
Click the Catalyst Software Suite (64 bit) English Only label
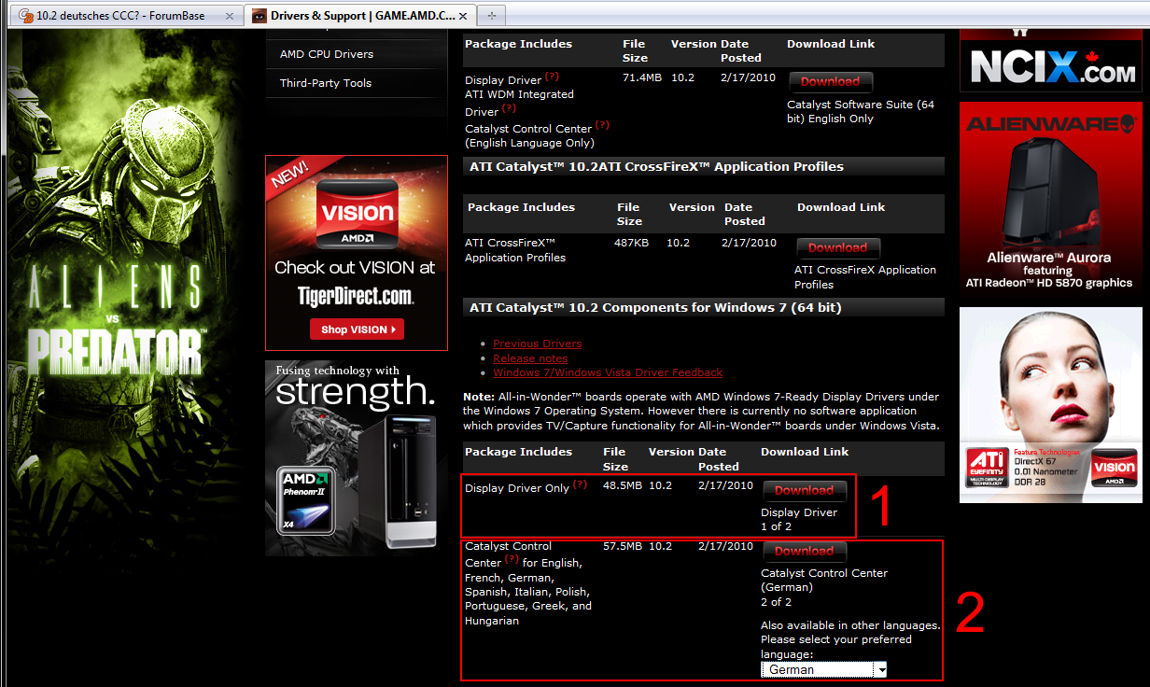tap(861, 112)
